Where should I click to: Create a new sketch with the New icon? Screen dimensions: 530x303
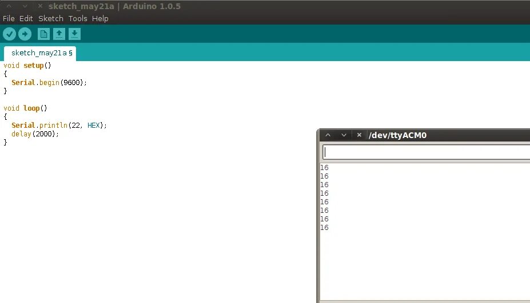tap(43, 34)
